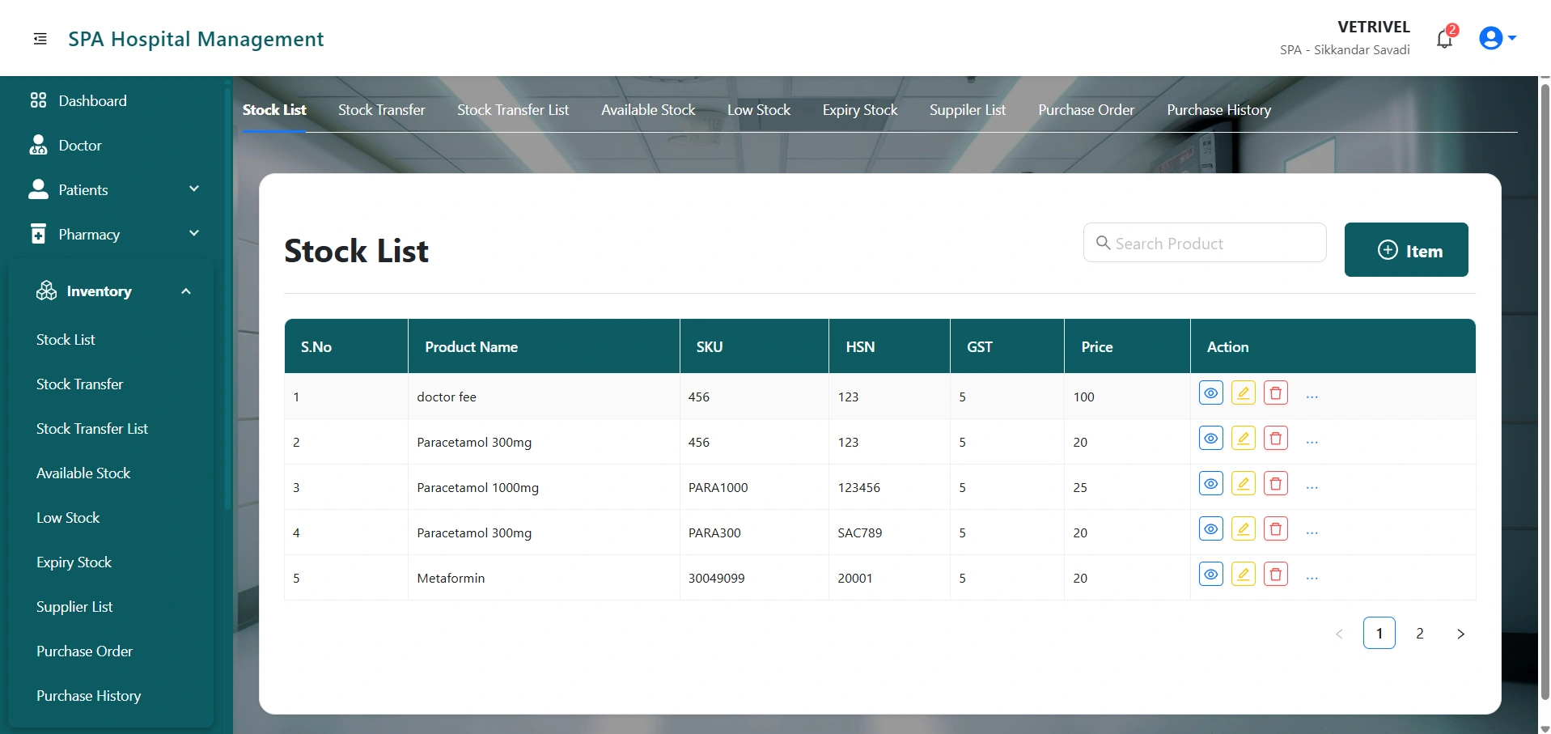View details of doctor fee item
Screen dimensions: 1551x734
(x=1210, y=393)
